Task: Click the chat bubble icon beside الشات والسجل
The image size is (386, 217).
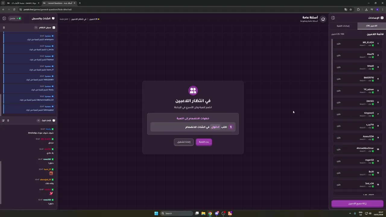Action: coord(53,18)
